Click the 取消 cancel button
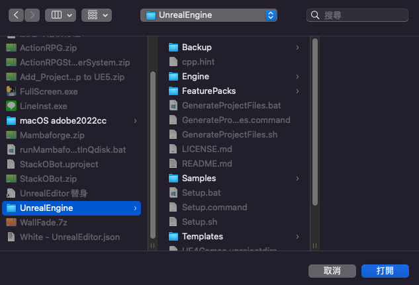Viewport: 419px width, 285px height. point(332,271)
